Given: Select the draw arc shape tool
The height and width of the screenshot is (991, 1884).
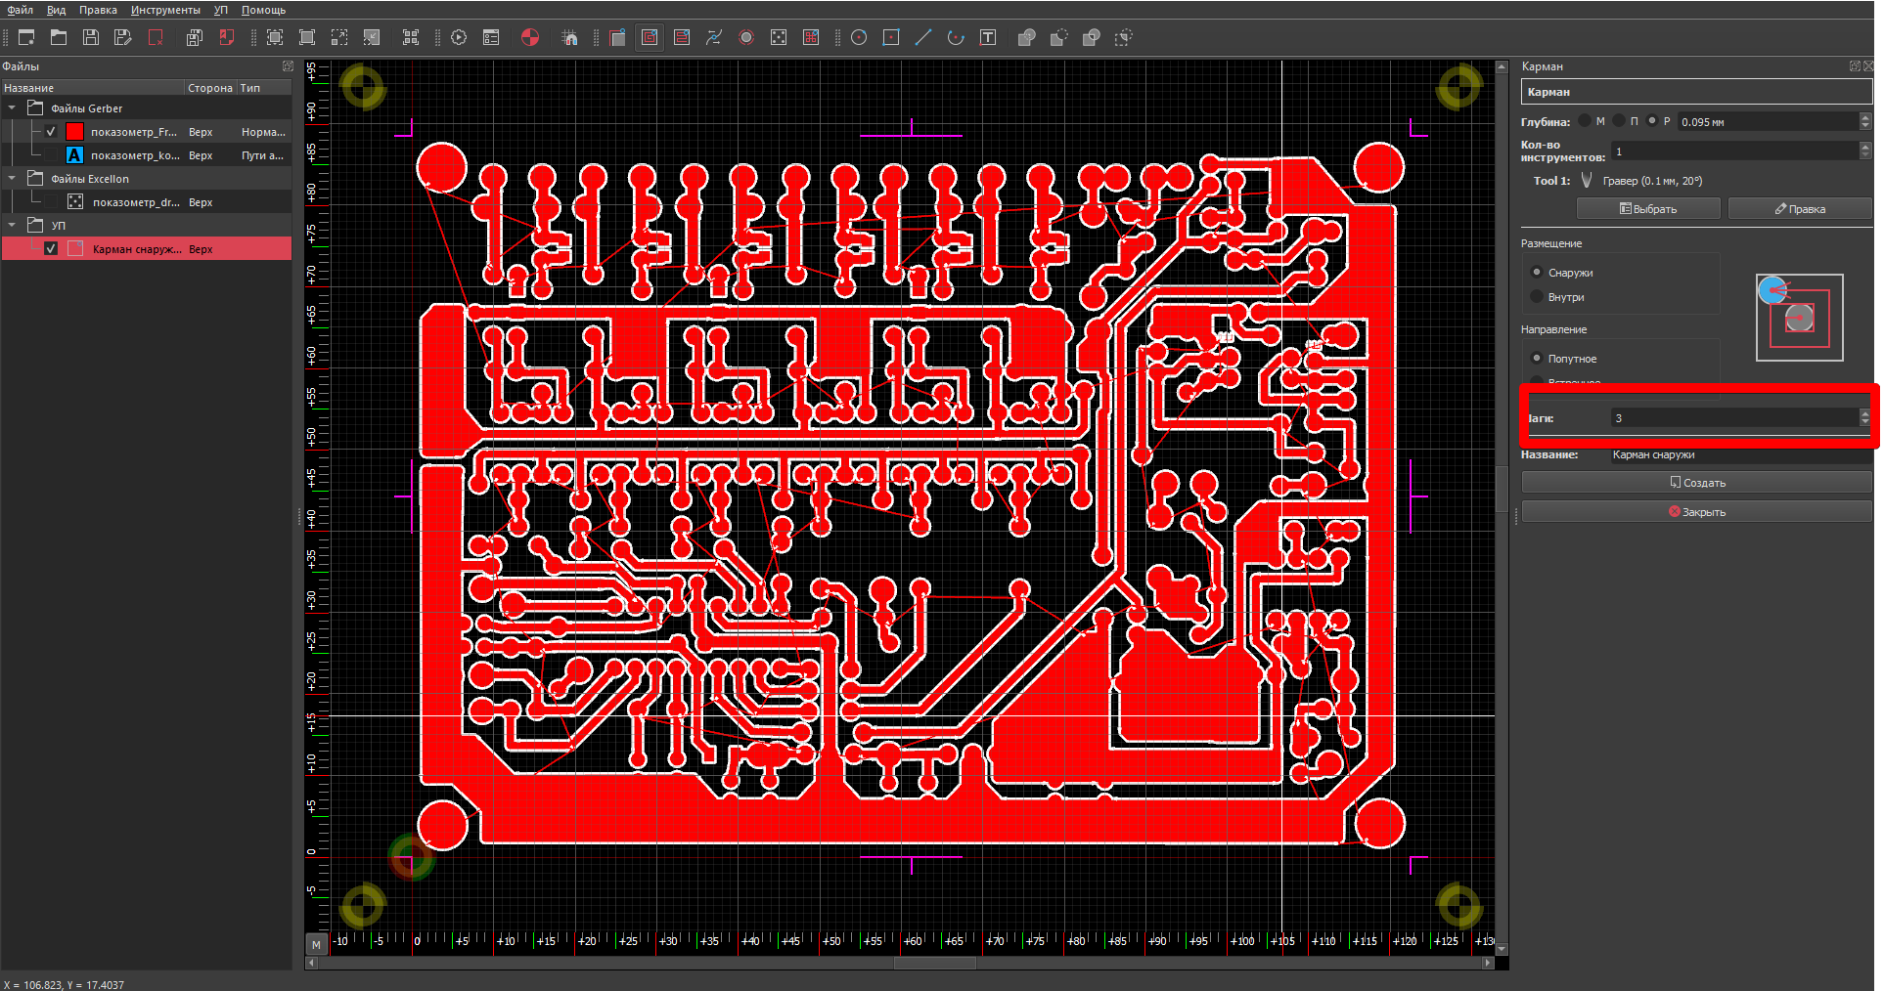Looking at the screenshot, I should pos(956,37).
